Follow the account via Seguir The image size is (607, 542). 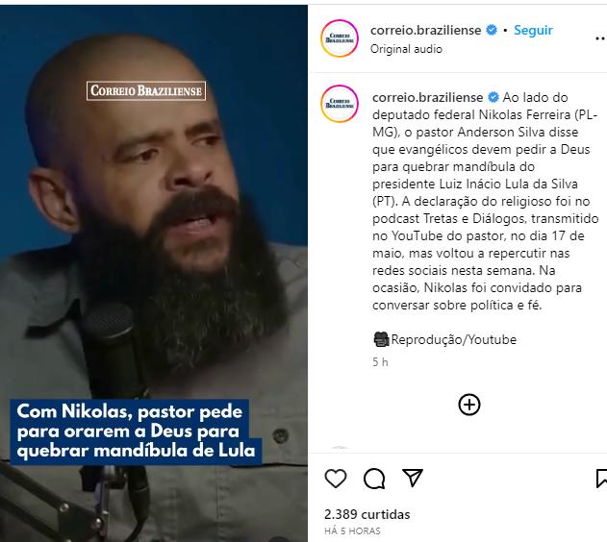tap(533, 30)
